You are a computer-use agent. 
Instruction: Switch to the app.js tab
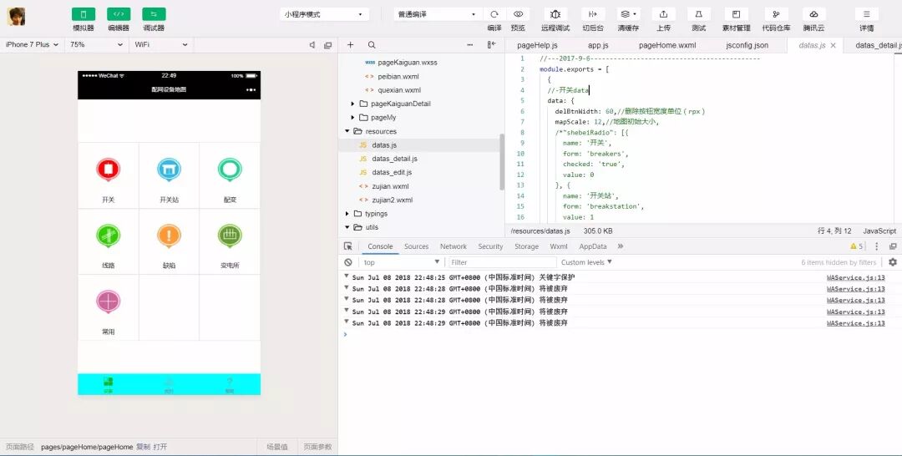tap(598, 45)
